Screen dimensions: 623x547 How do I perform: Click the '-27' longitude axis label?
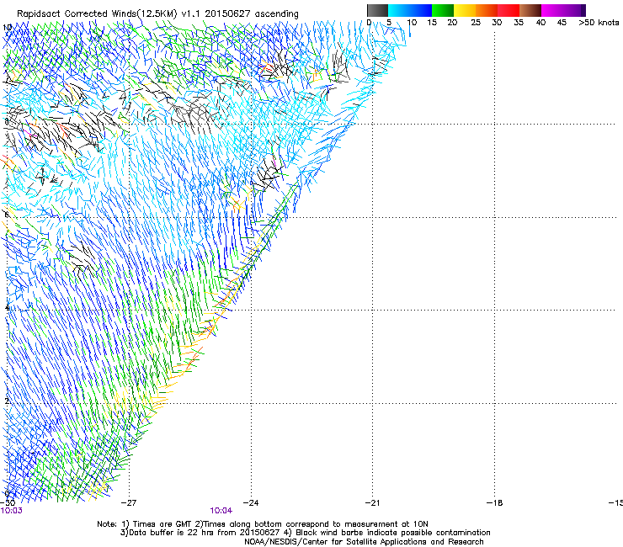pyautogui.click(x=129, y=503)
